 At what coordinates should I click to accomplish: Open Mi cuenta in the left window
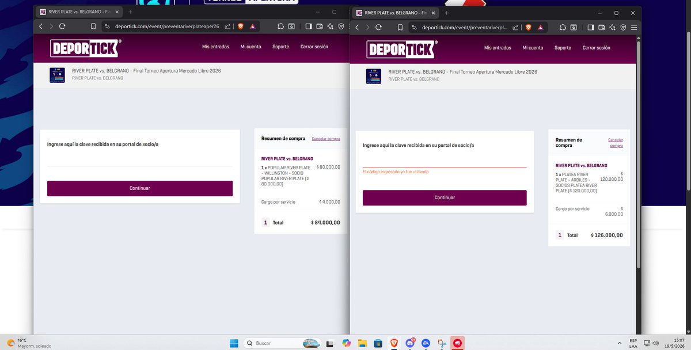click(250, 47)
